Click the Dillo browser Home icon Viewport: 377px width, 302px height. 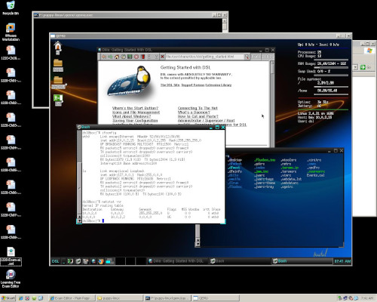coord(117,57)
